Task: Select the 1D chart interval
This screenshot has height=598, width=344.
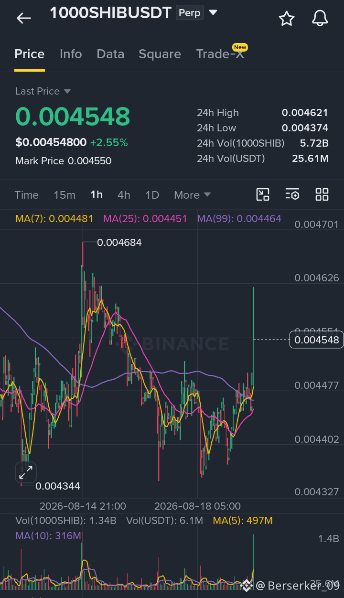Action: point(152,195)
